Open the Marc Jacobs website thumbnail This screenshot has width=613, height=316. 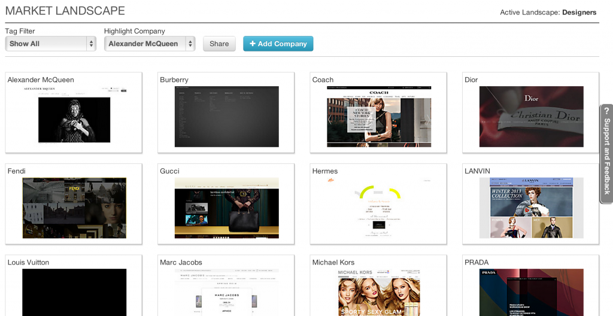click(x=227, y=292)
